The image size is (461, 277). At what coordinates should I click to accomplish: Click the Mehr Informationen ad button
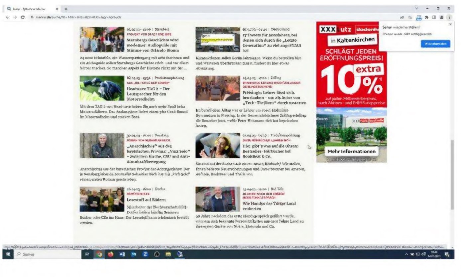coord(351,152)
